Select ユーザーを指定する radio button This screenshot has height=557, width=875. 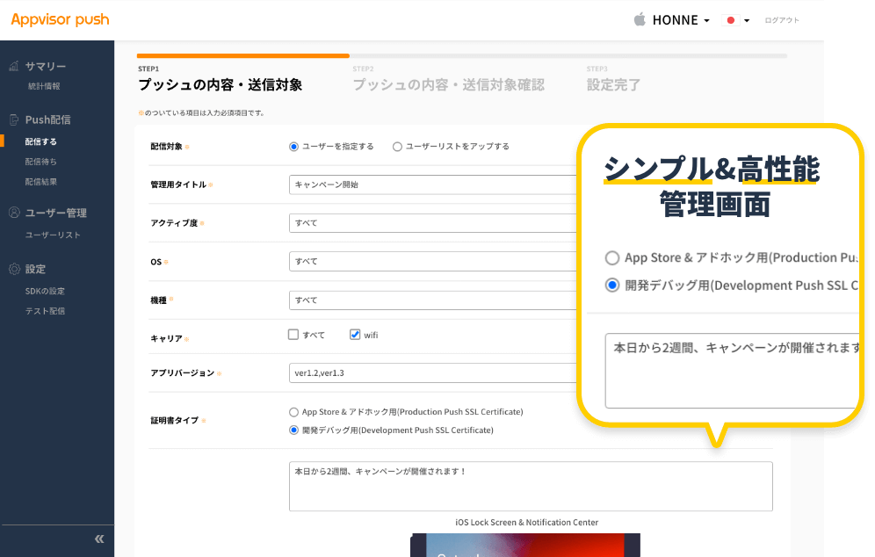pyautogui.click(x=293, y=147)
